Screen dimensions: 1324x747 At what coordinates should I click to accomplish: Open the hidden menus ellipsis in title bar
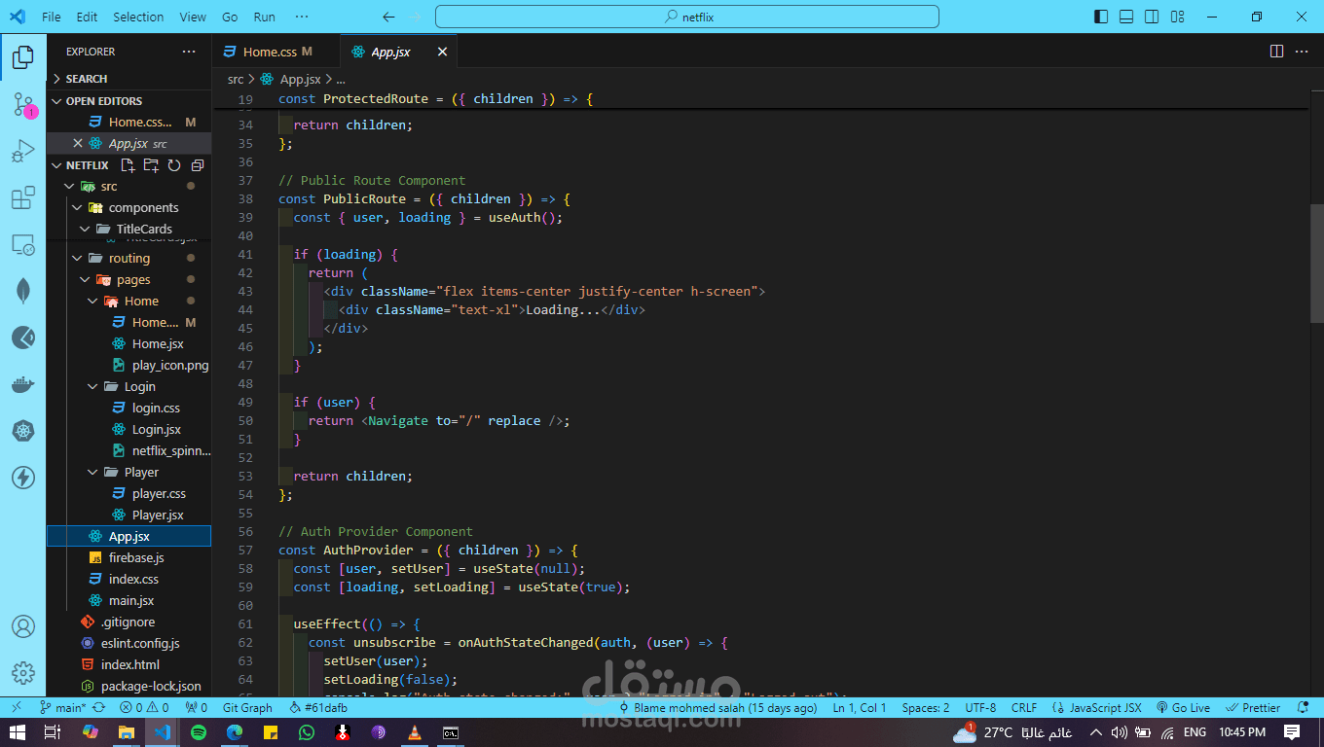[x=302, y=17]
